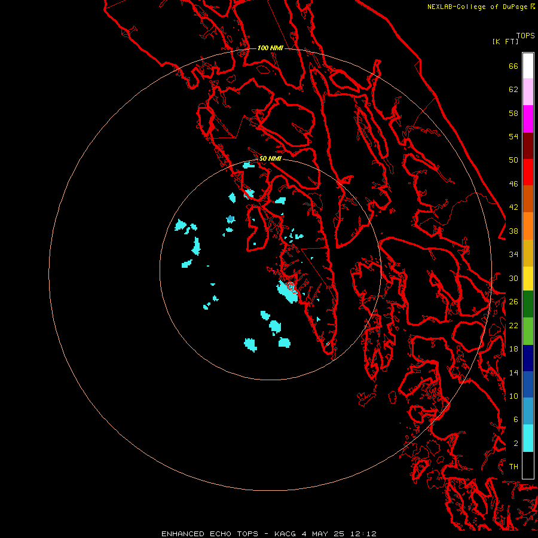Click the dark orange 46 kft swatch

click(528, 198)
